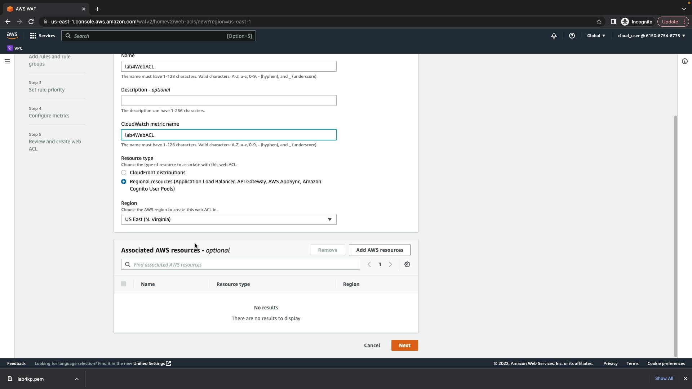692x389 pixels.
Task: Click the Add AWS resources button
Action: [380, 250]
